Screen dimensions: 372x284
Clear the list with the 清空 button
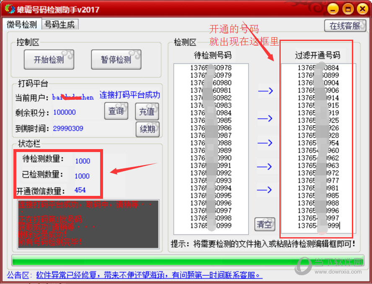tap(264, 224)
